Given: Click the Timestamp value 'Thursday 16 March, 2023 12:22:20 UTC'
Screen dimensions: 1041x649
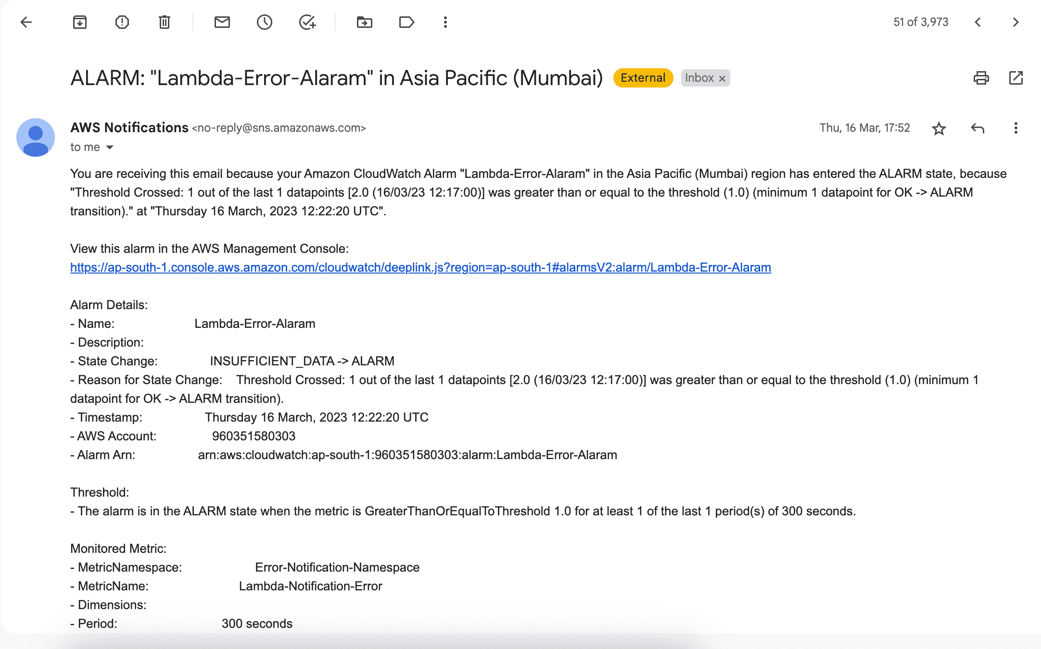Looking at the screenshot, I should click(317, 417).
